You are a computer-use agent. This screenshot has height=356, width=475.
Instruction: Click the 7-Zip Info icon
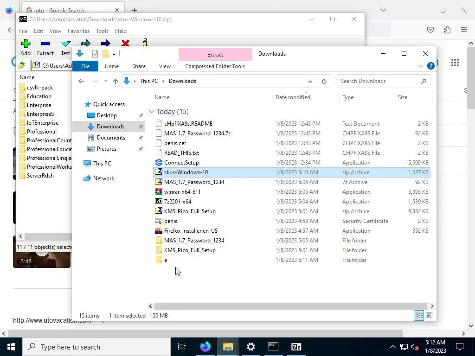[x=145, y=43]
